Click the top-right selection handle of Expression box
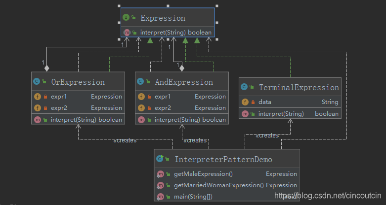 coord(217,6)
